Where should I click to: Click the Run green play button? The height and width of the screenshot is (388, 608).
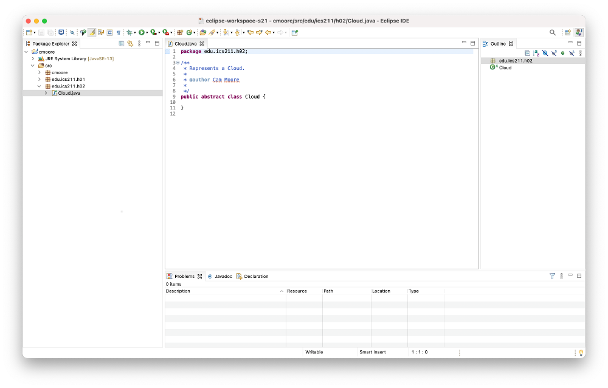click(x=141, y=32)
